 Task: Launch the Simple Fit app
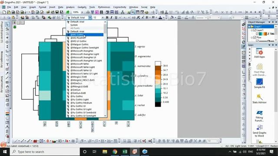click(x=259, y=83)
